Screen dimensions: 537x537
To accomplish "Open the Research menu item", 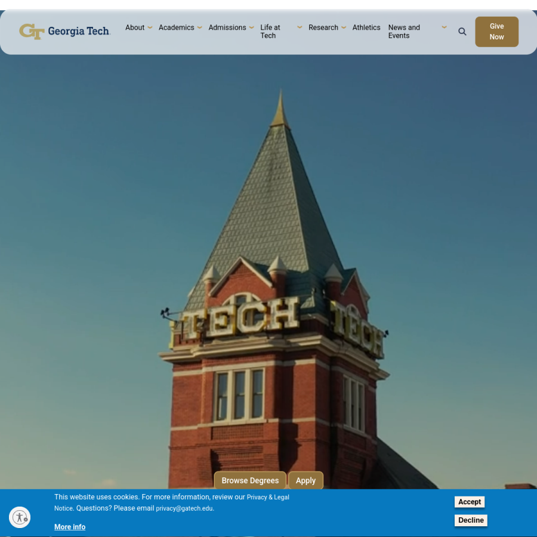I will click(x=323, y=27).
